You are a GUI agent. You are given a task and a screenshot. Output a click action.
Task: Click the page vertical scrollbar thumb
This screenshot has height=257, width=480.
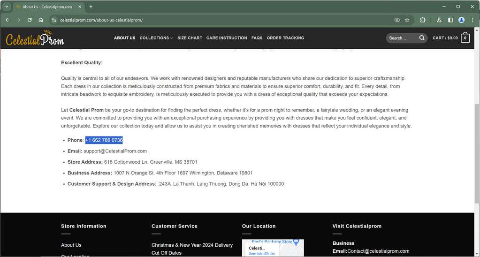477,153
